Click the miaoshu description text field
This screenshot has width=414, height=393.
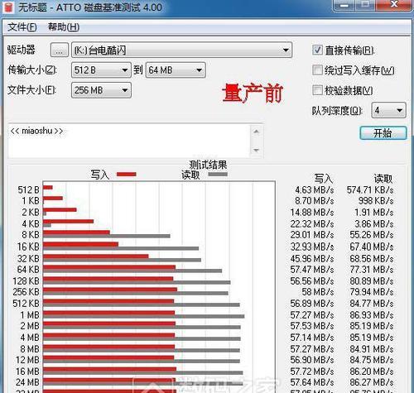pyautogui.click(x=129, y=141)
